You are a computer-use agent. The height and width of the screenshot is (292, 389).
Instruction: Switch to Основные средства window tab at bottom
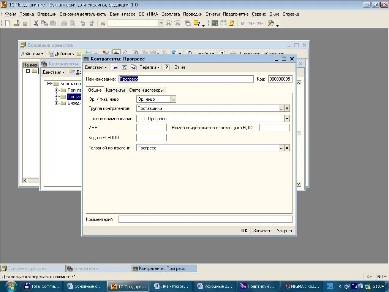coord(33,268)
